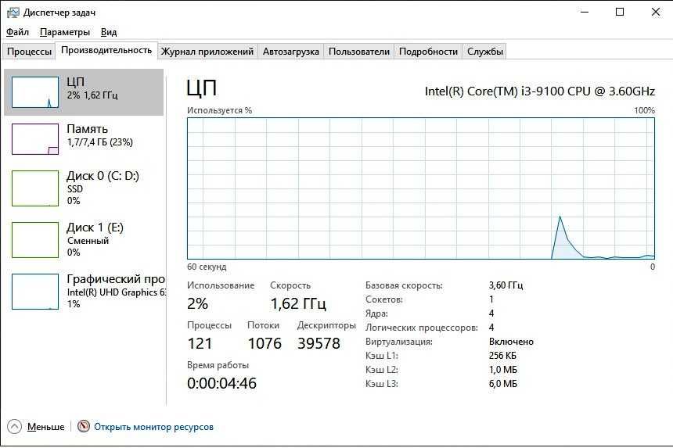Click the 60 секунд axis label
This screenshot has width=673, height=448.
pyautogui.click(x=207, y=267)
